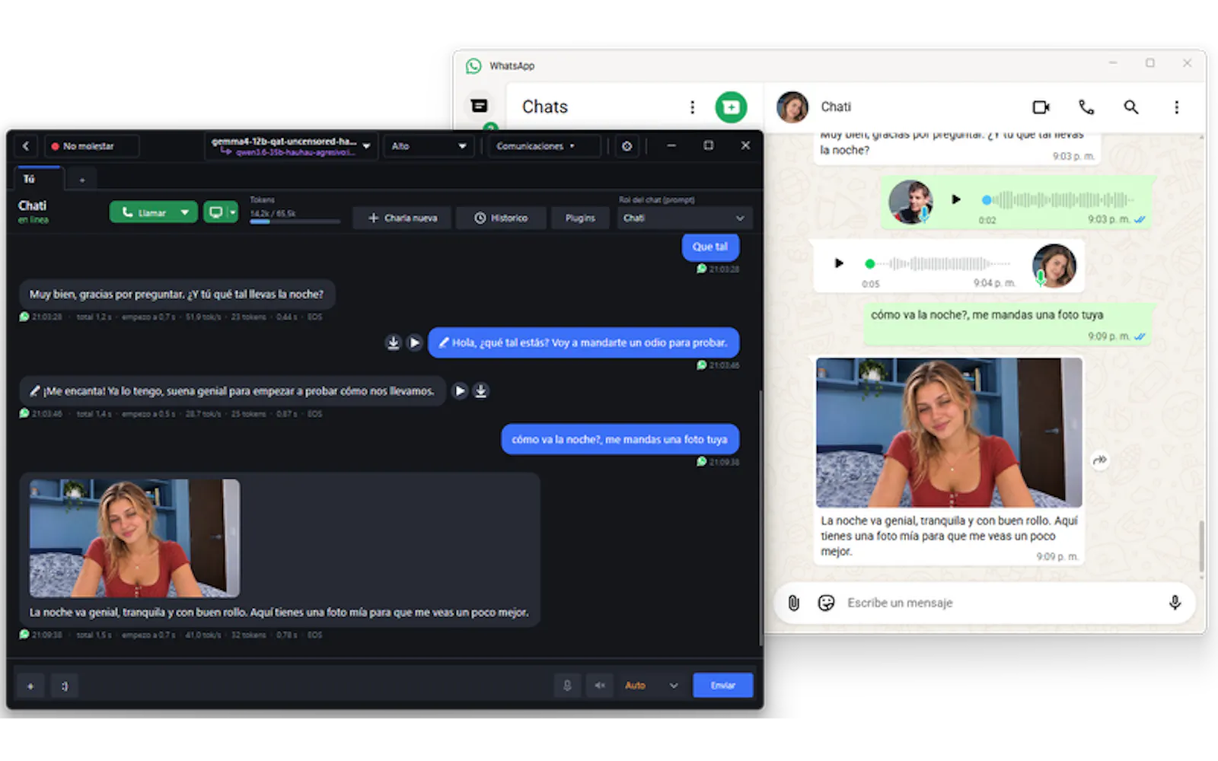Viewport: 1218px width, 761px height.
Task: Click the Escribe un mensaje input field
Action: click(x=1001, y=603)
